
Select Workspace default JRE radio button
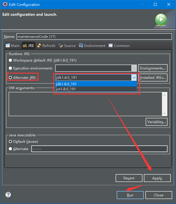click(11, 60)
